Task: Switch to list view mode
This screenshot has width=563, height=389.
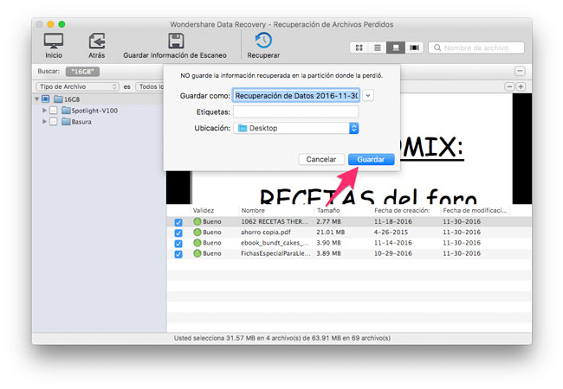Action: 378,48
